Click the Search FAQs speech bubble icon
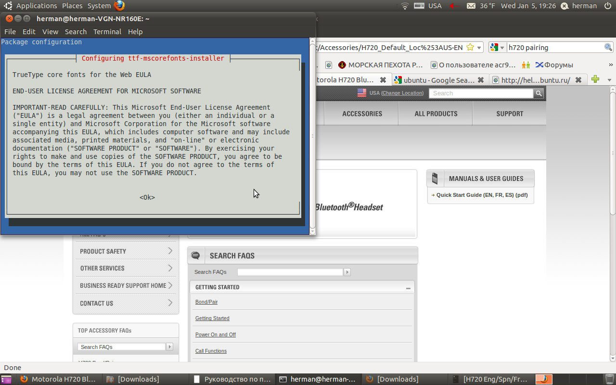 195,256
